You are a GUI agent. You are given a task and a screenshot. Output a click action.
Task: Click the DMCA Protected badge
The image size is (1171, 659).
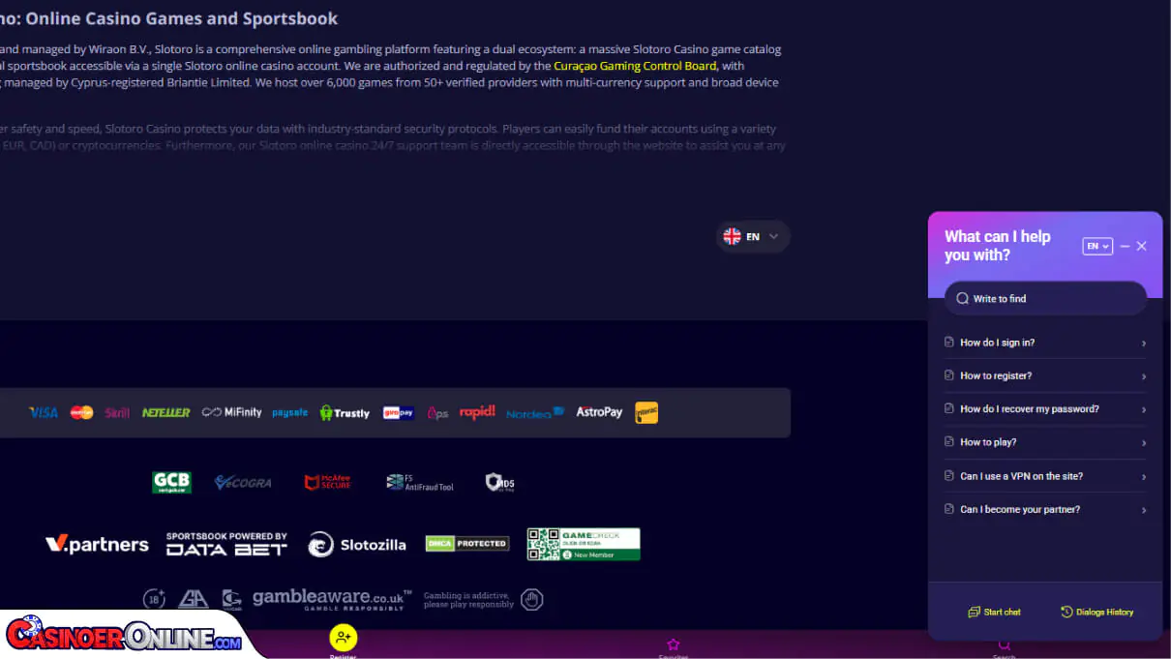467,544
